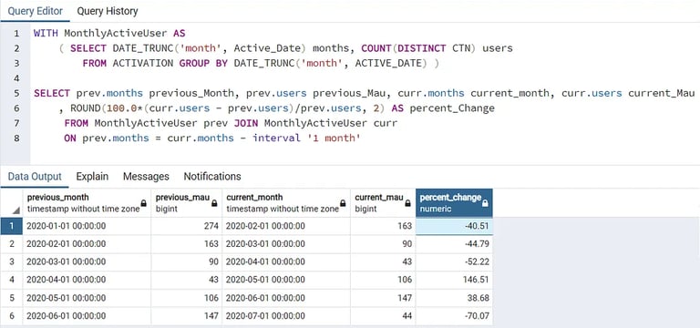Switch to Query History tab
This screenshot has height=328, width=700.
(x=108, y=11)
